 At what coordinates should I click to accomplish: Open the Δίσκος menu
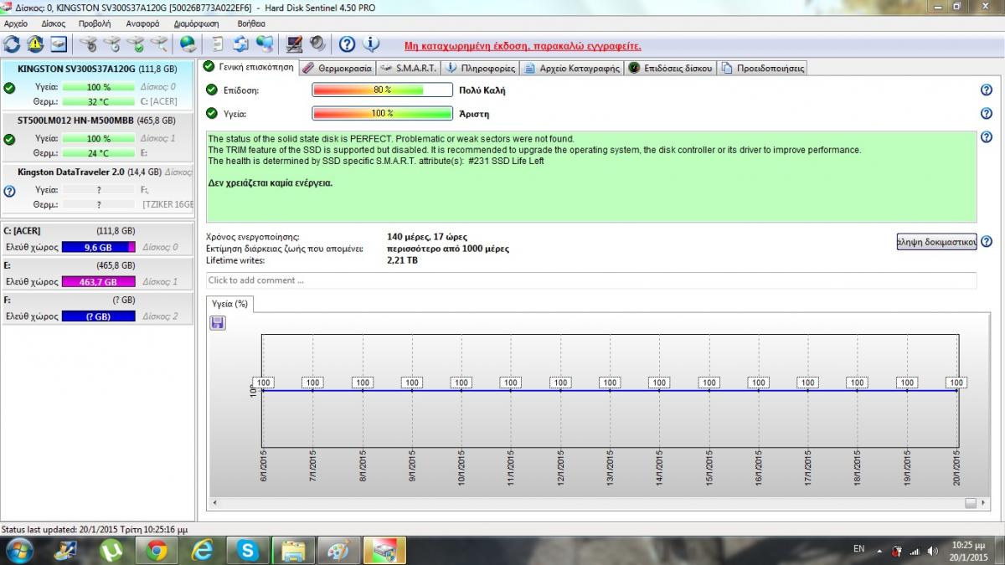coord(53,23)
